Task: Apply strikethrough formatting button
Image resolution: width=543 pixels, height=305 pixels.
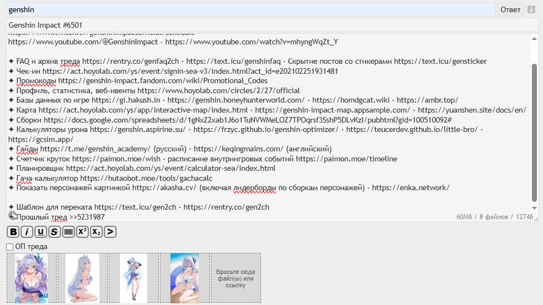Action: tap(54, 232)
